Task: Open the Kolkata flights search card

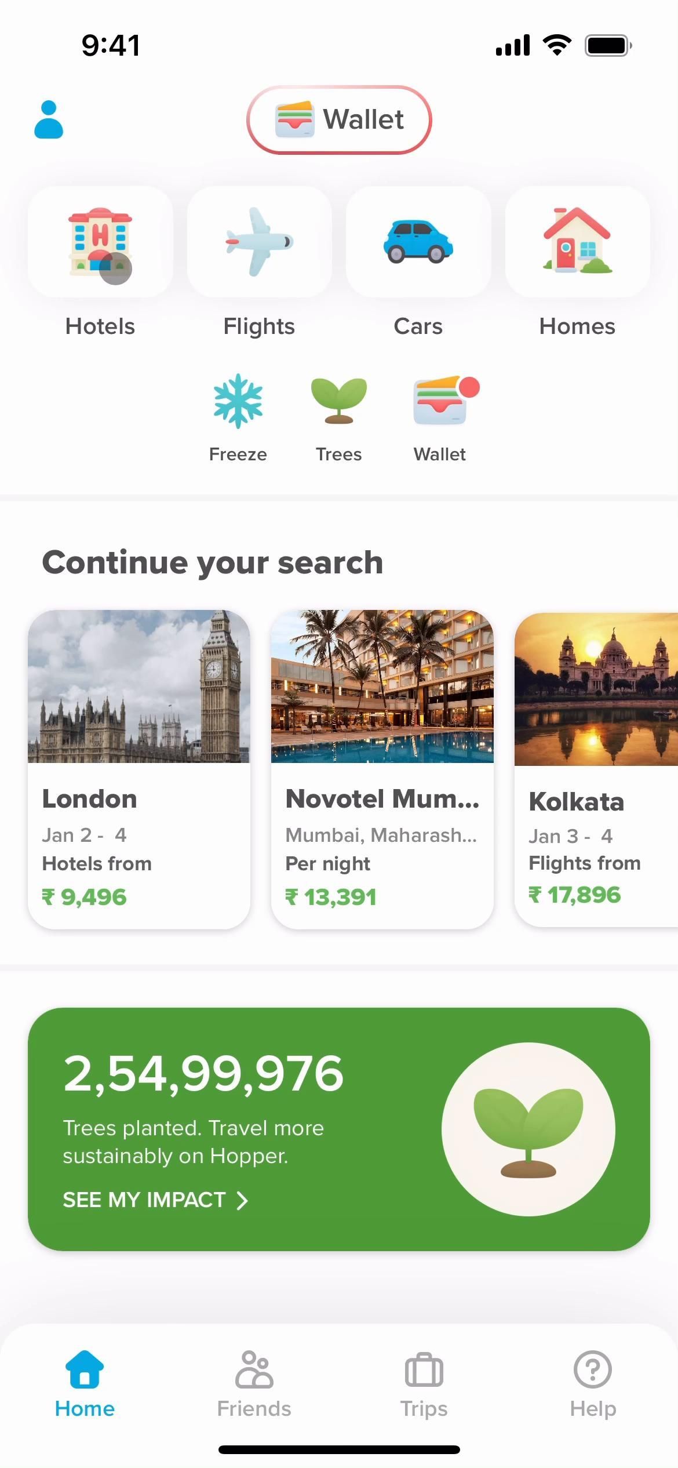Action: click(x=597, y=769)
